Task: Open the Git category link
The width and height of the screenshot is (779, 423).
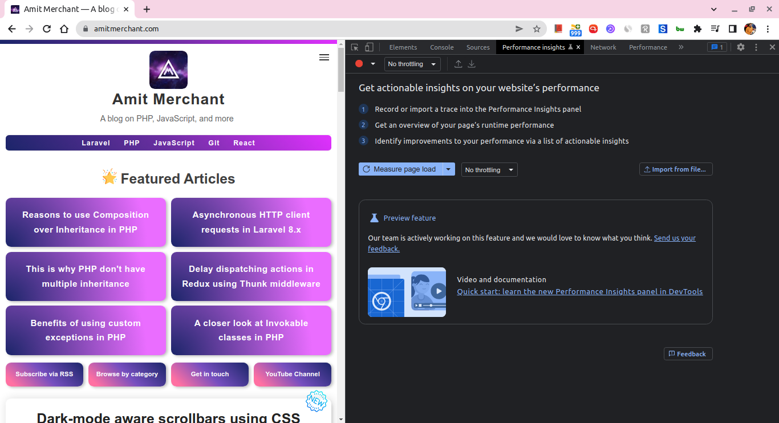Action: pyautogui.click(x=214, y=143)
